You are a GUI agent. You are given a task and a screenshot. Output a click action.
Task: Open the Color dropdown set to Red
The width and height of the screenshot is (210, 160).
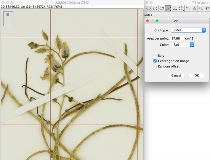[x=182, y=45]
